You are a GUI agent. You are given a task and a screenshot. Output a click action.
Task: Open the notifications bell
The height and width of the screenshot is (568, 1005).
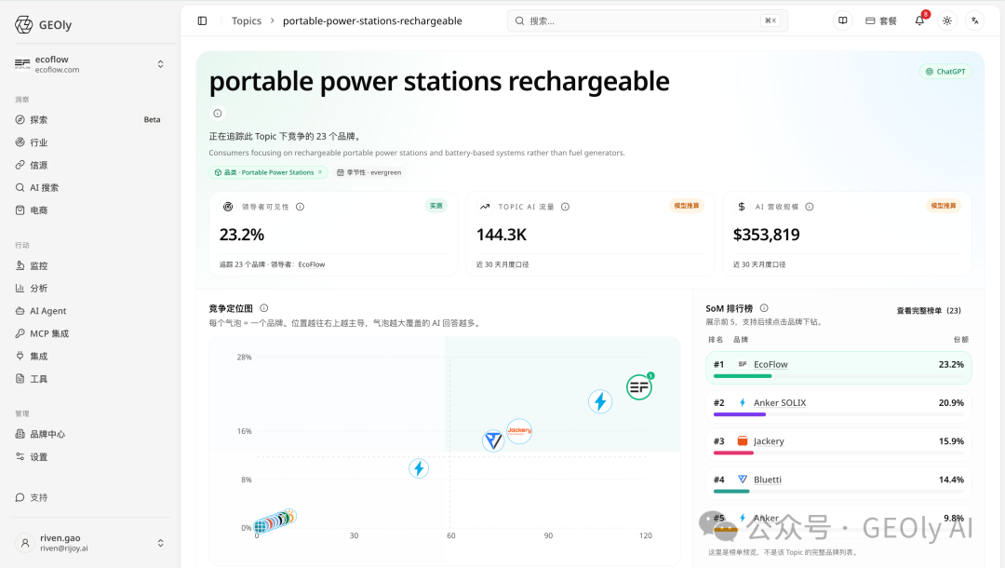pos(919,20)
